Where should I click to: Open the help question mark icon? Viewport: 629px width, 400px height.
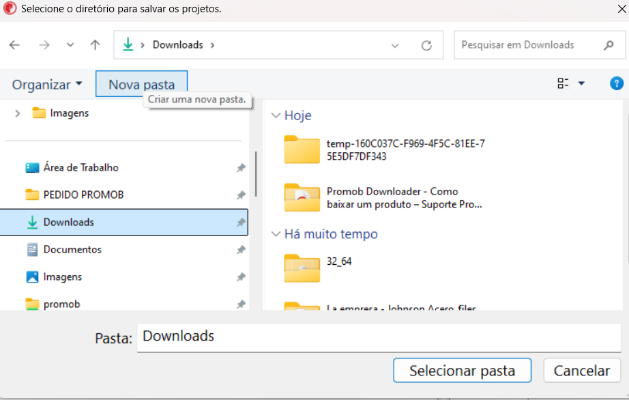tap(616, 84)
